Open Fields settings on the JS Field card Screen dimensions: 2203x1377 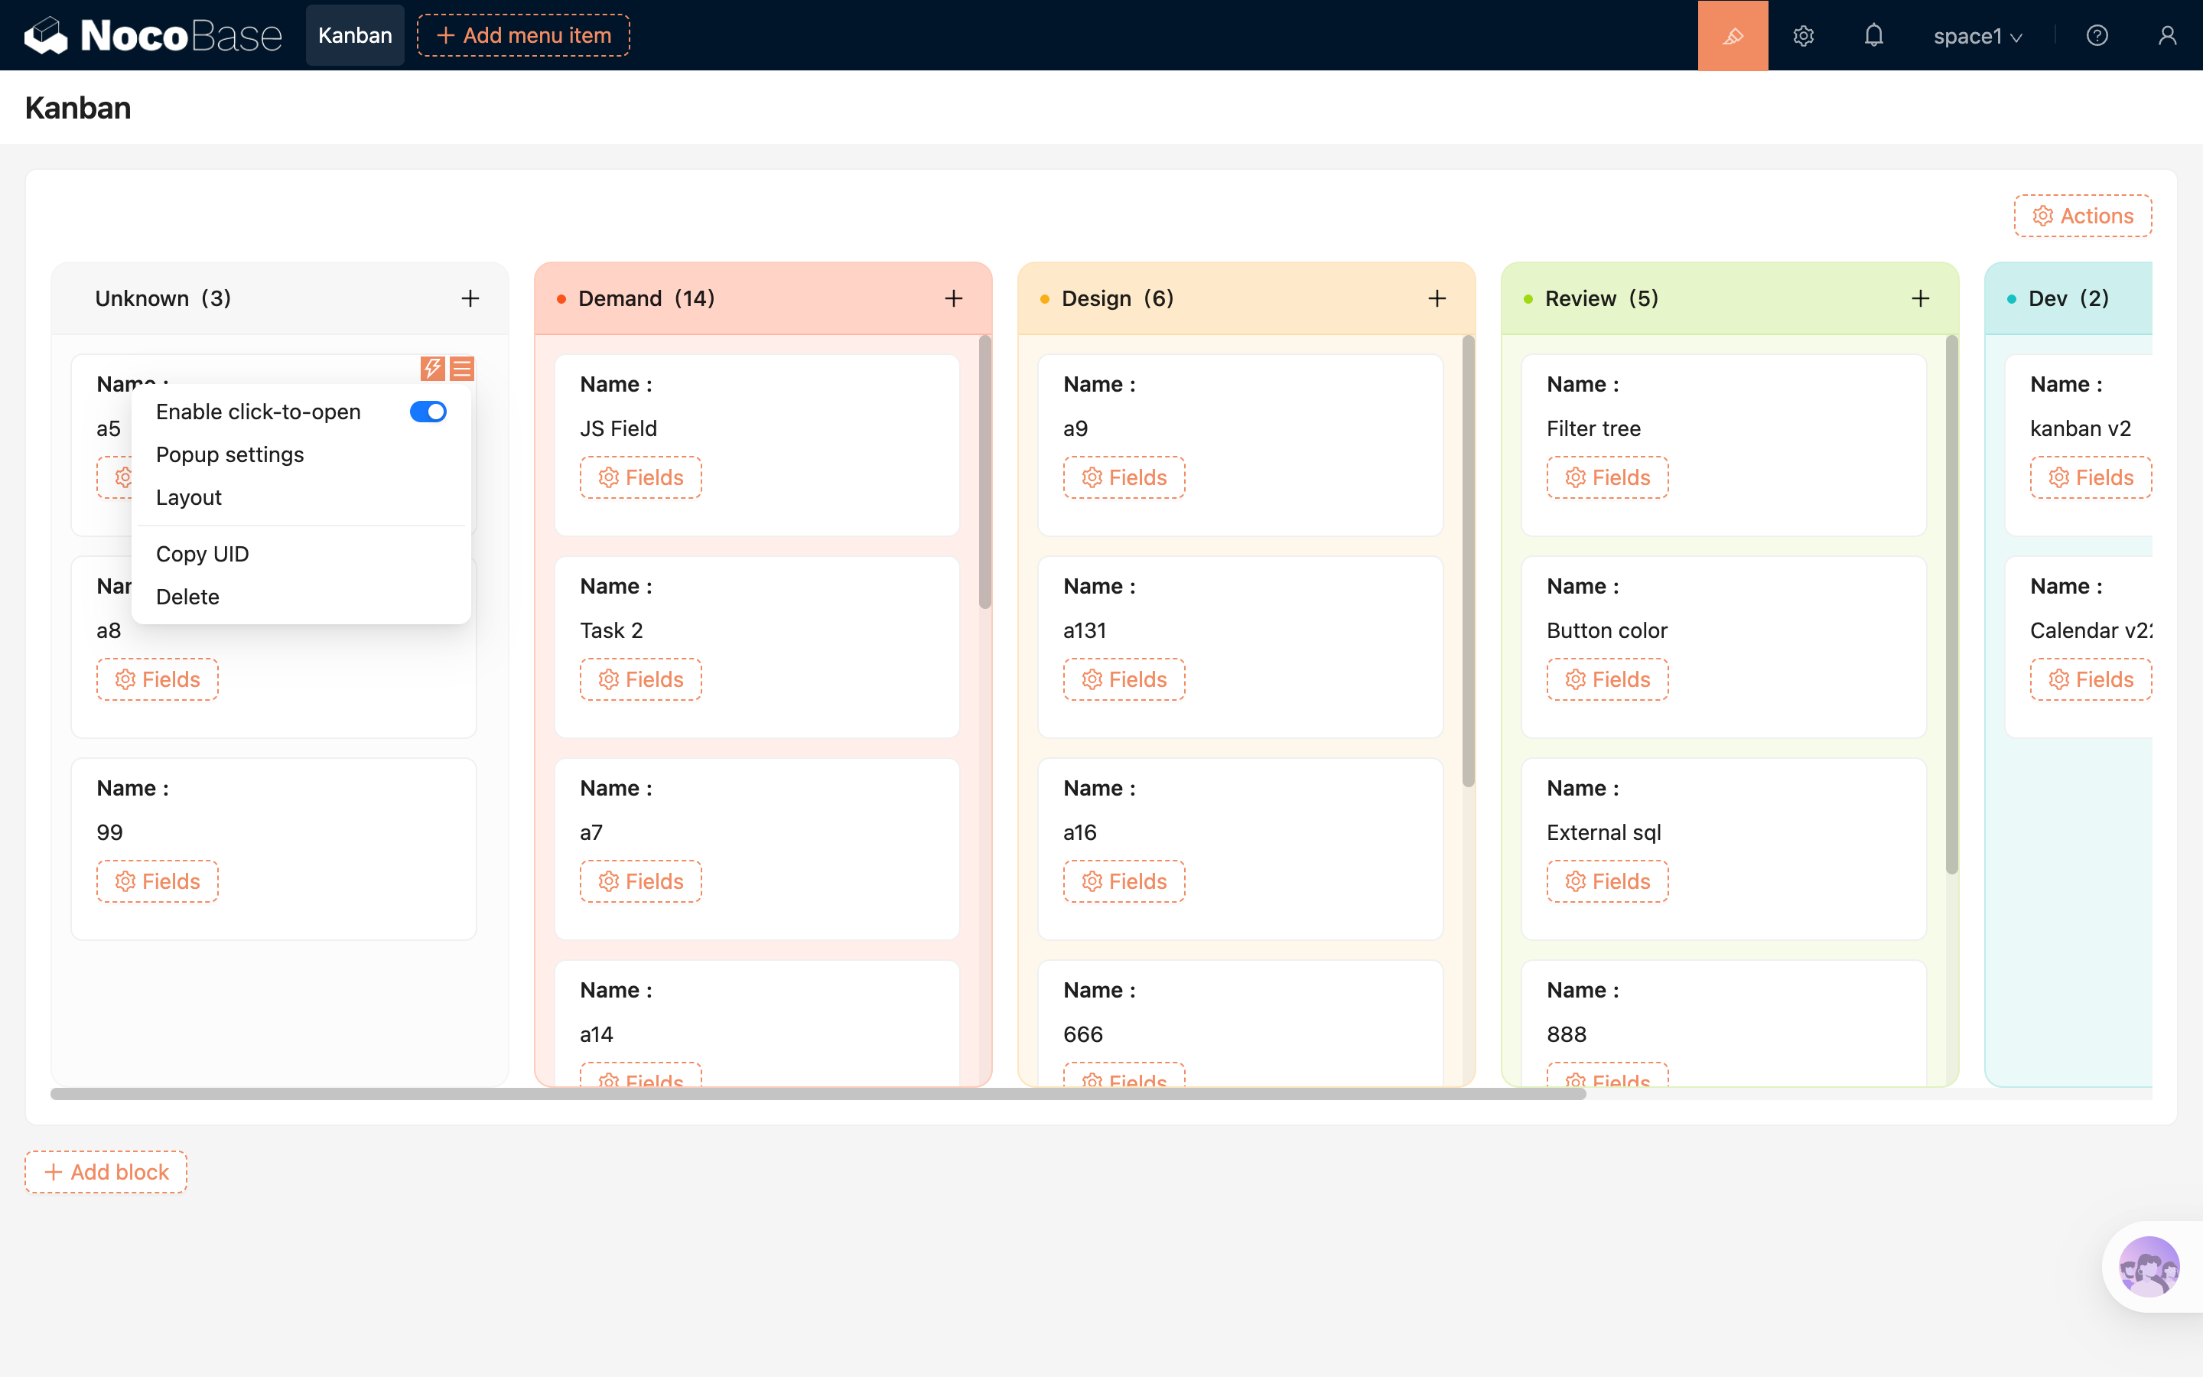640,477
